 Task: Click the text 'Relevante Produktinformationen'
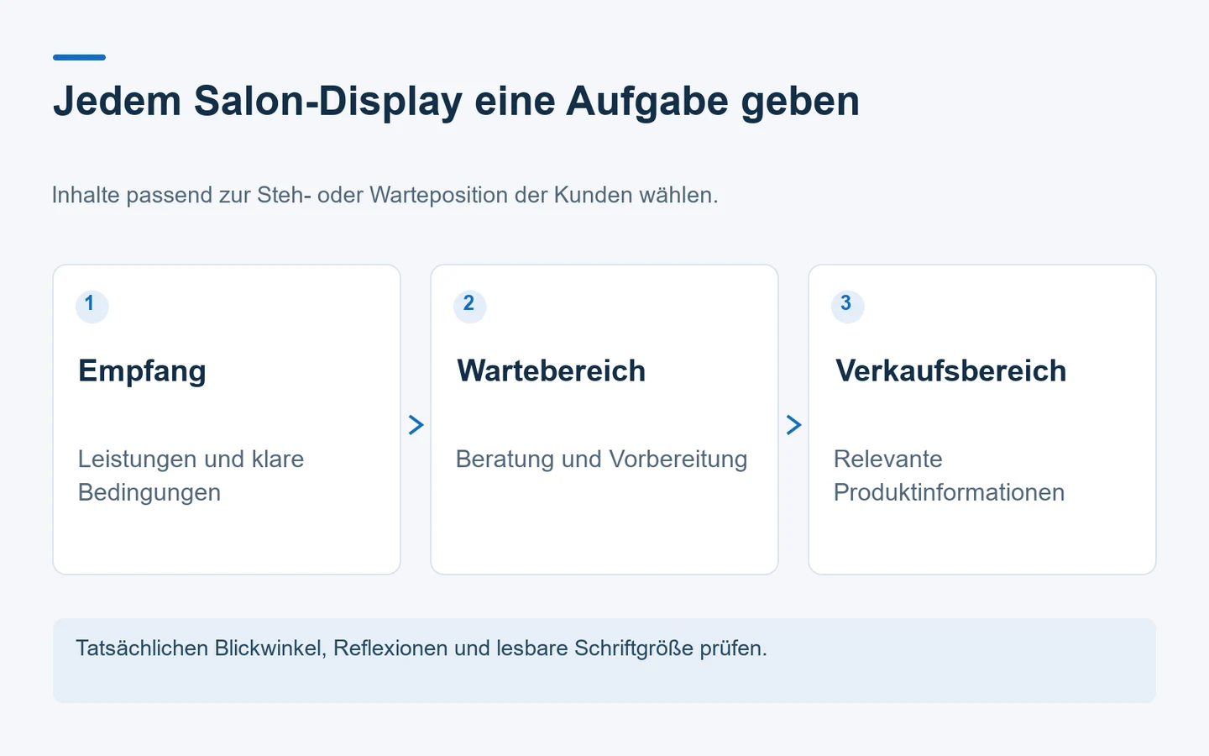949,475
